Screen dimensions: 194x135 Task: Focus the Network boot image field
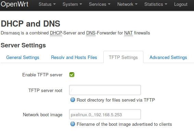(105, 114)
